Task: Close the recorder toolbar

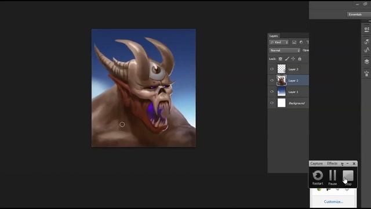Action: coord(354,164)
